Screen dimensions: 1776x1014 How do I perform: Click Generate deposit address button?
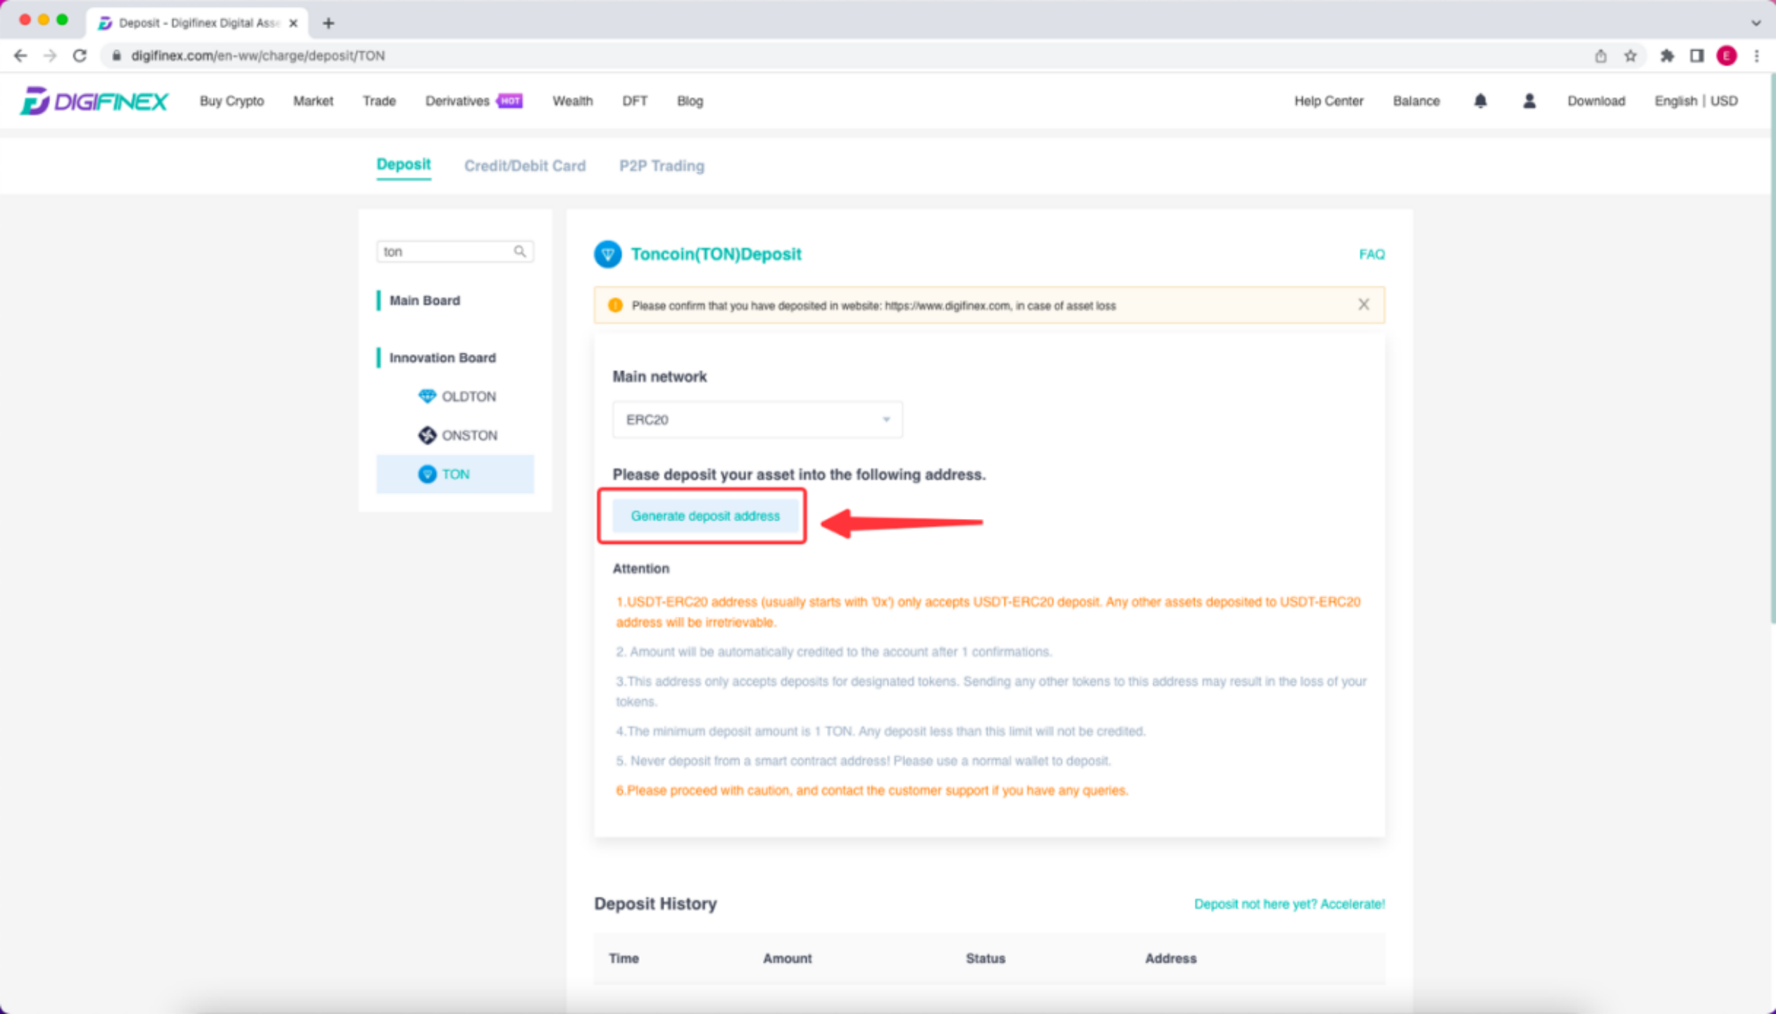(705, 516)
